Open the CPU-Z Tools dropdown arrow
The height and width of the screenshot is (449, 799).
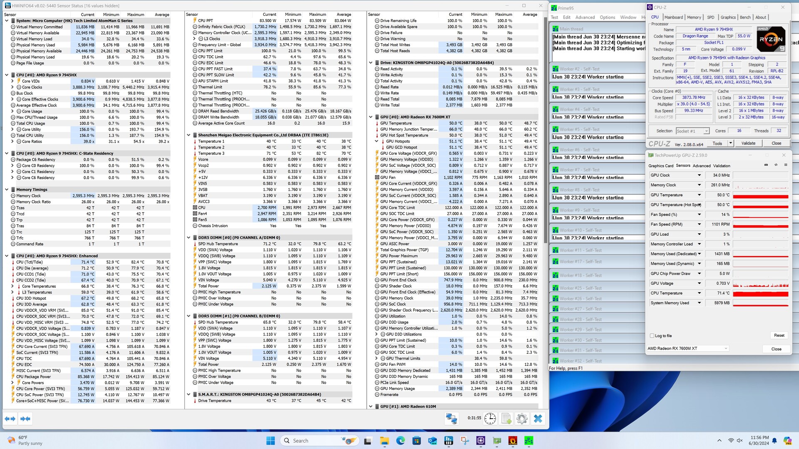coord(730,143)
